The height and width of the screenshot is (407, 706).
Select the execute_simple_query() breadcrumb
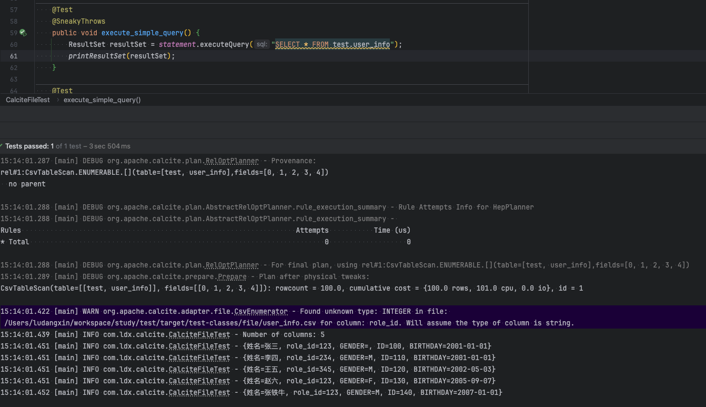102,100
